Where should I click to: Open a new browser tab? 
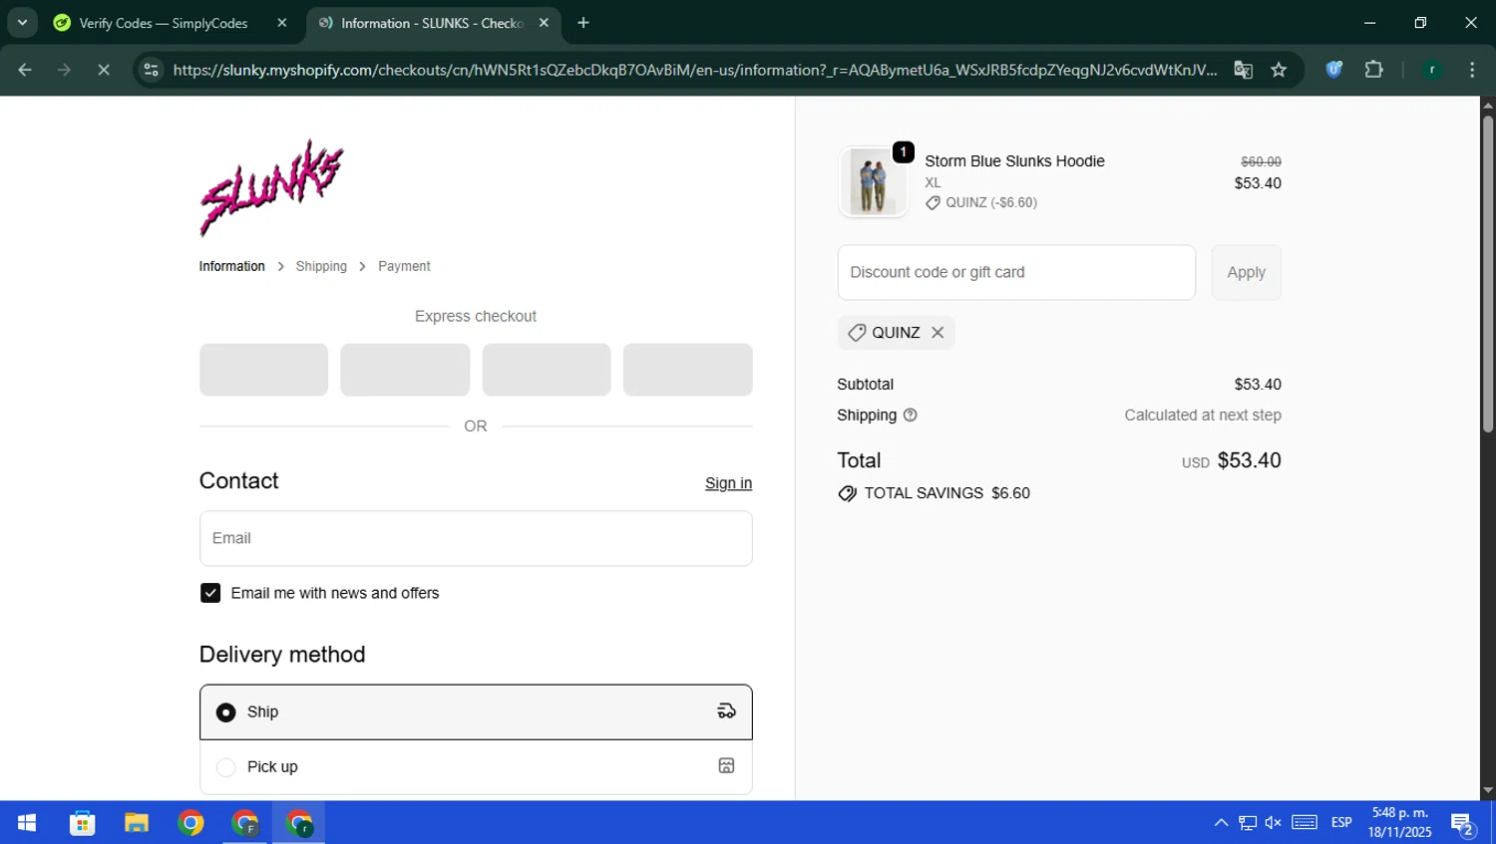coord(583,23)
